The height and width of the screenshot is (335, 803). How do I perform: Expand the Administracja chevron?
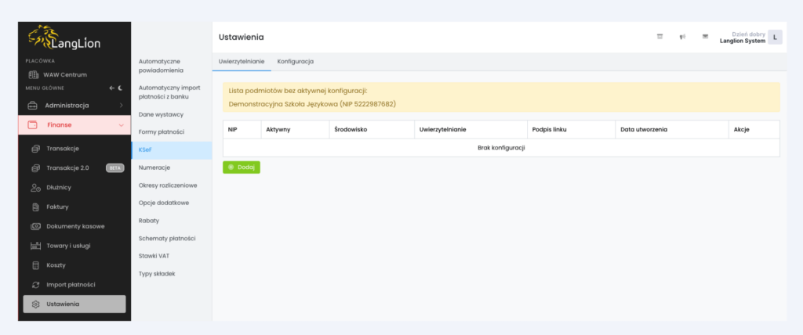coord(122,106)
